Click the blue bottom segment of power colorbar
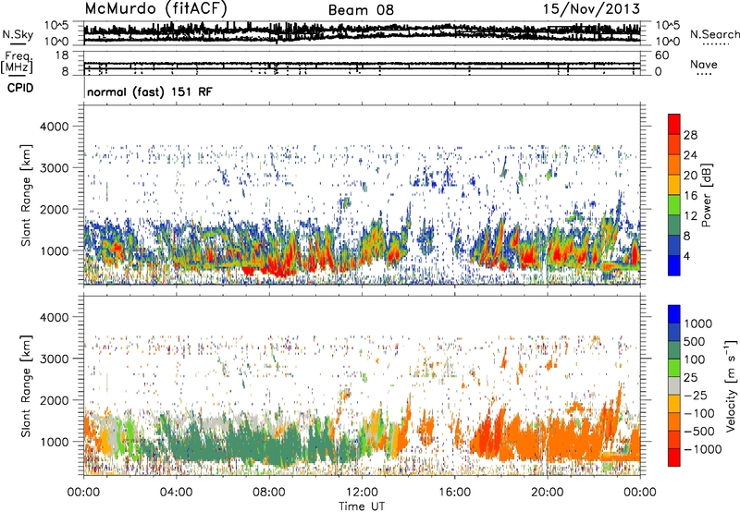This screenshot has height=512, width=740. (674, 265)
